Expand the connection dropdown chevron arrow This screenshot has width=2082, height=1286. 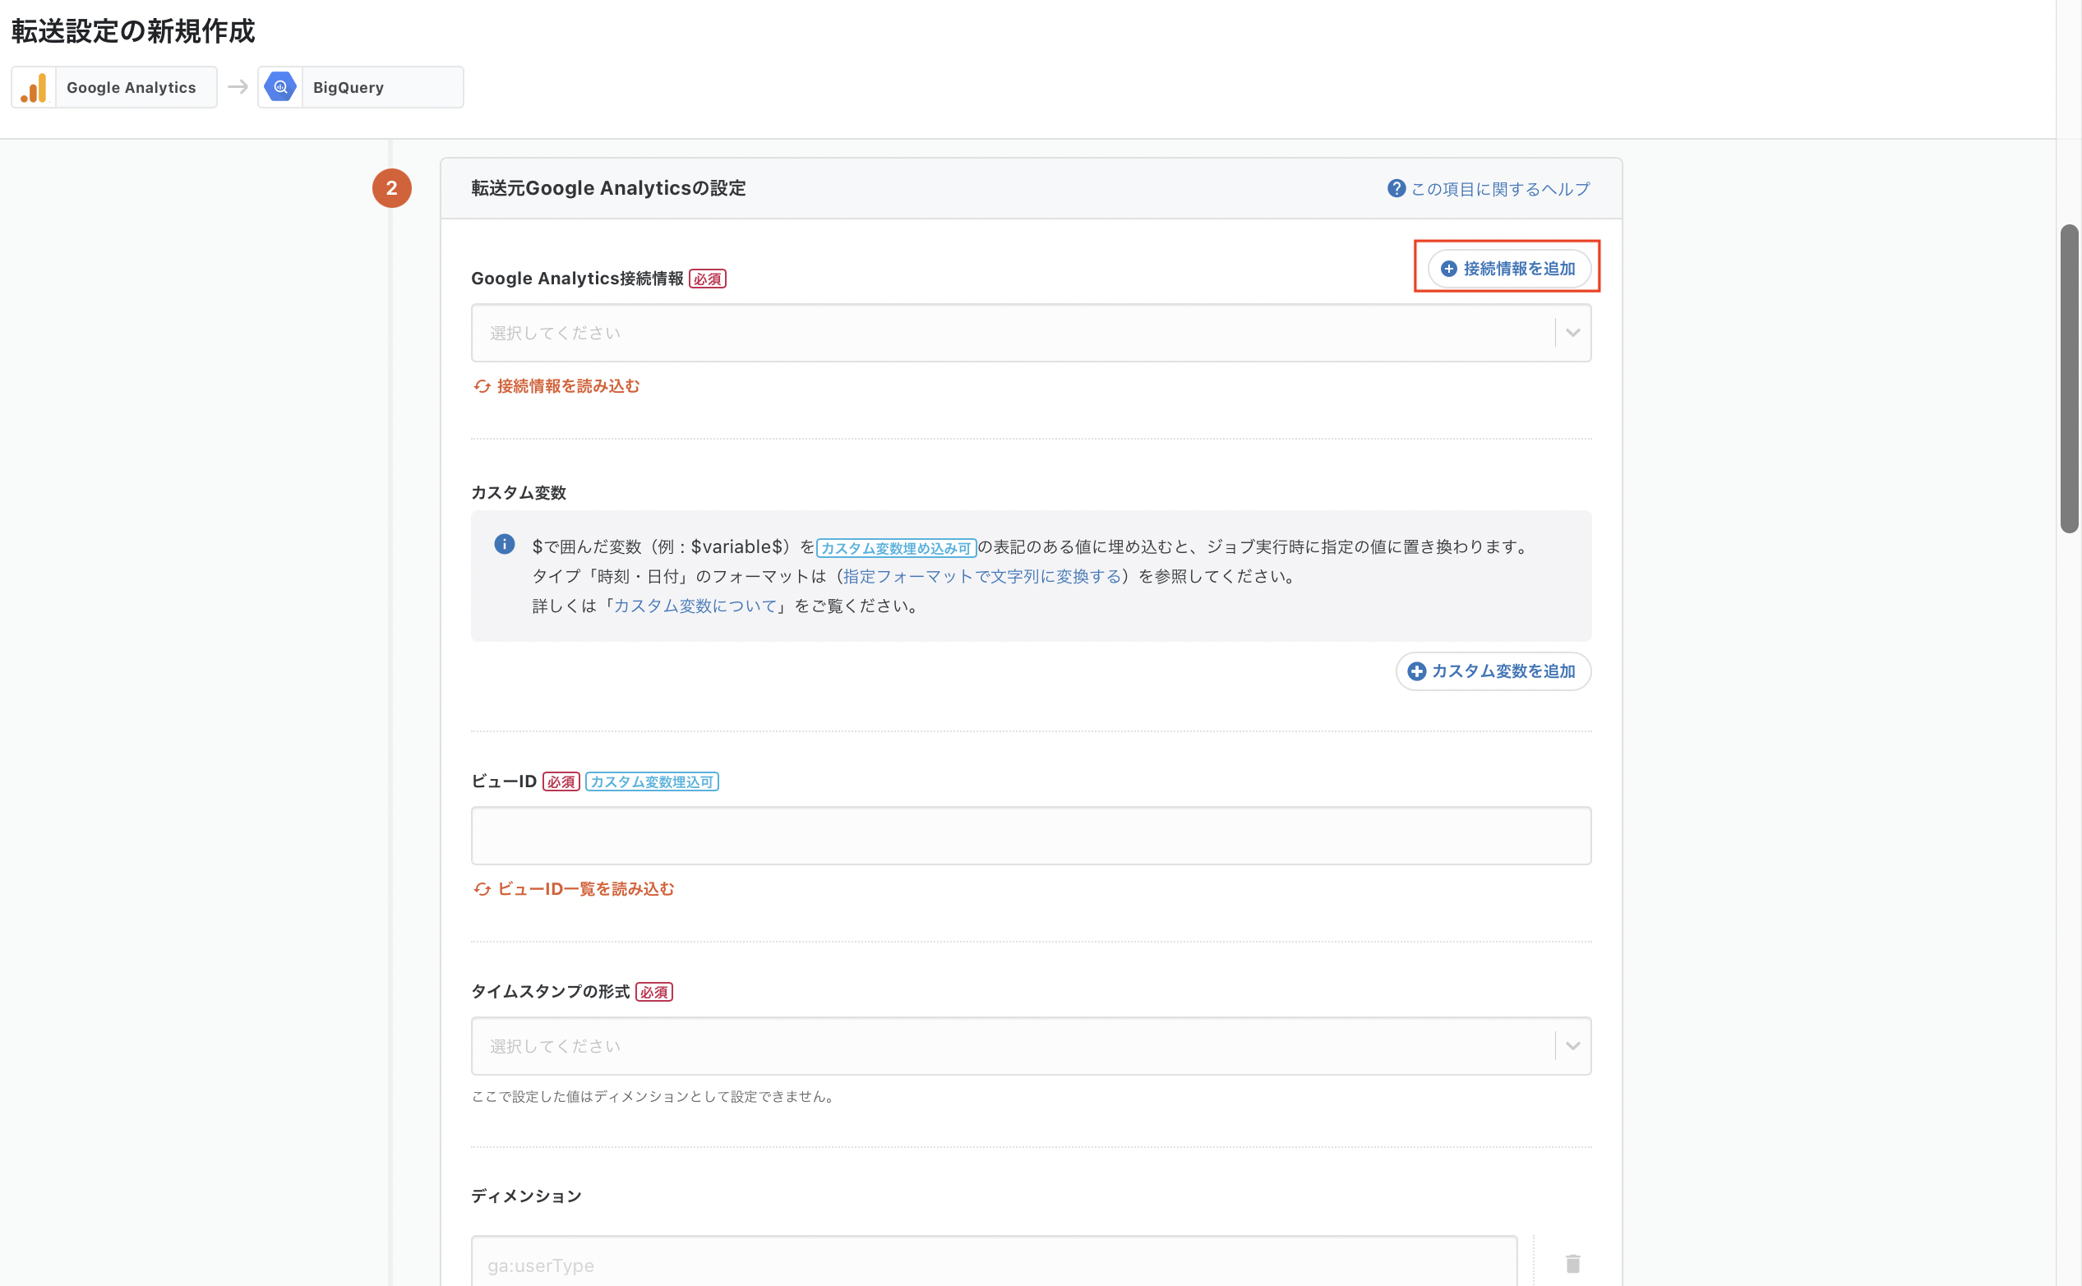(x=1572, y=333)
